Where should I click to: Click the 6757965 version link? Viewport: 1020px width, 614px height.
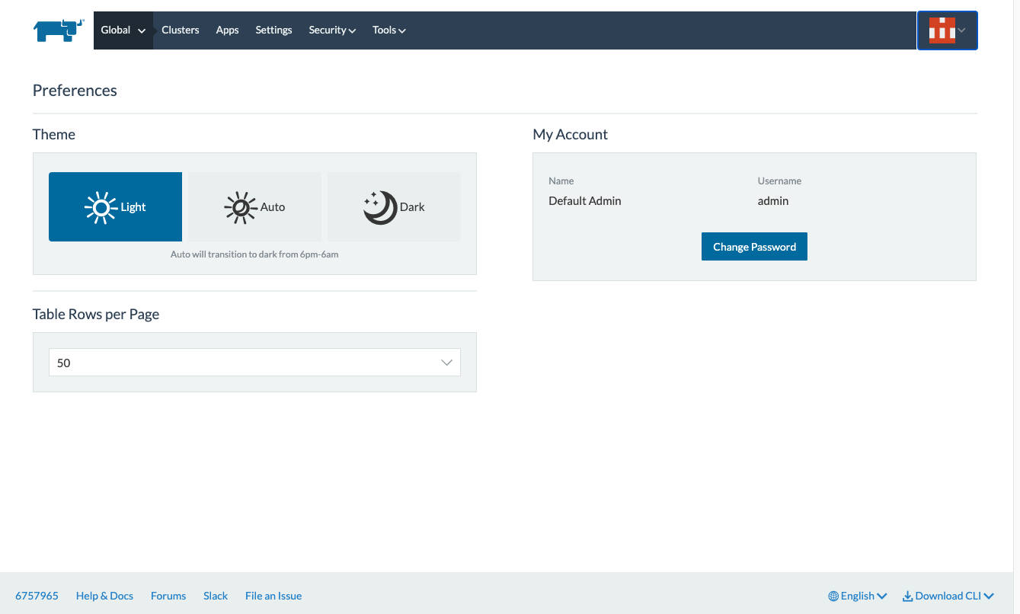click(x=37, y=596)
